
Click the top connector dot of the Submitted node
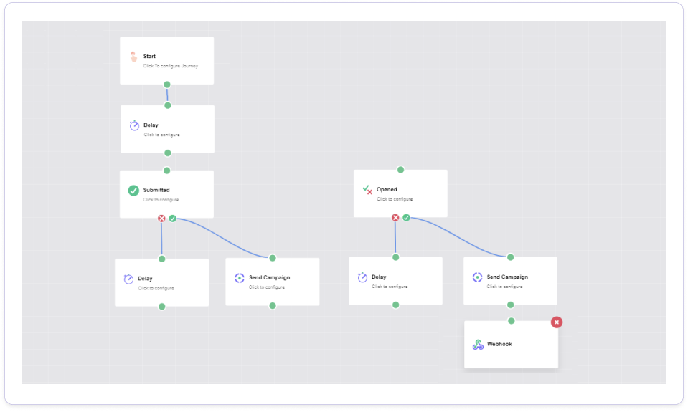[166, 171]
